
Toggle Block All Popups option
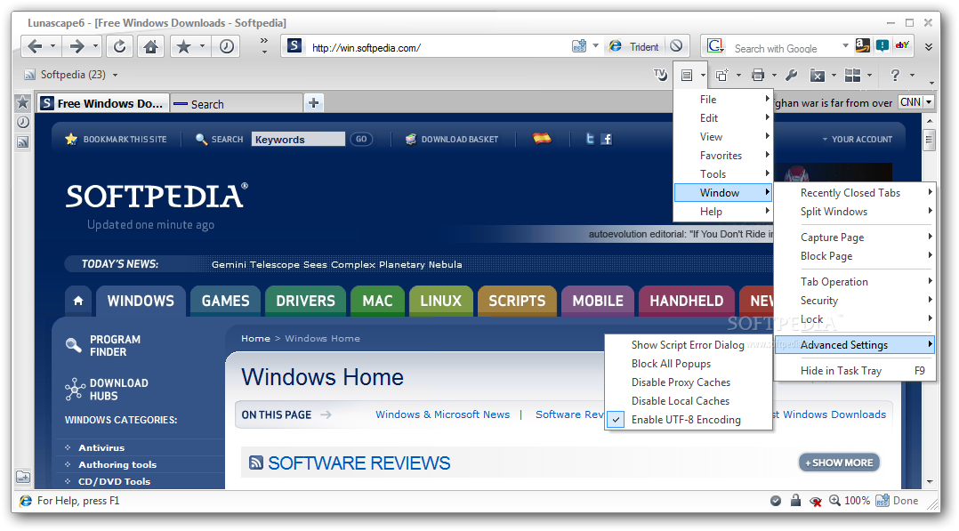(688, 364)
